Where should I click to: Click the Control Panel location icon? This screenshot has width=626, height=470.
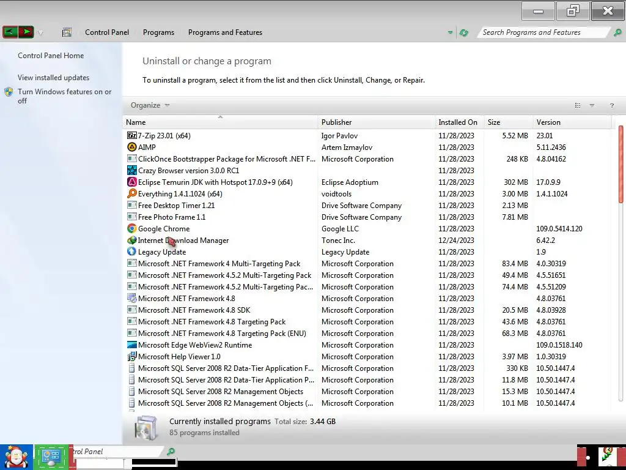(67, 32)
